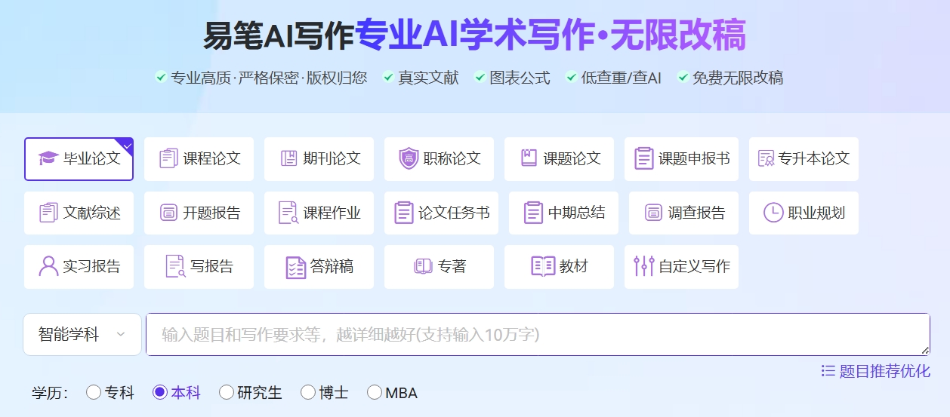Select the 研究生 education level

227,392
